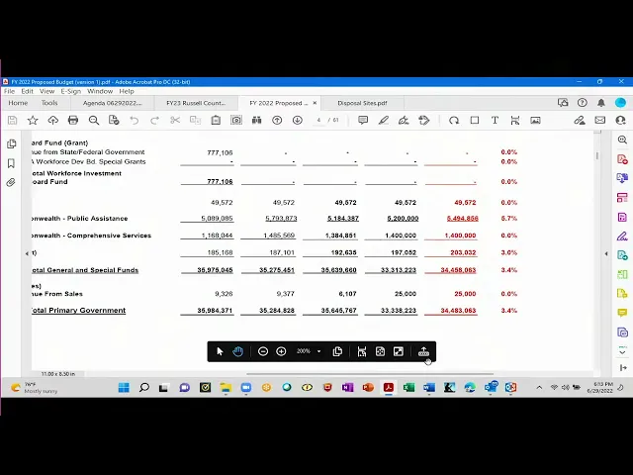633x475 pixels.
Task: Select the Hand pan tool in floating toolbar
Action: (237, 351)
